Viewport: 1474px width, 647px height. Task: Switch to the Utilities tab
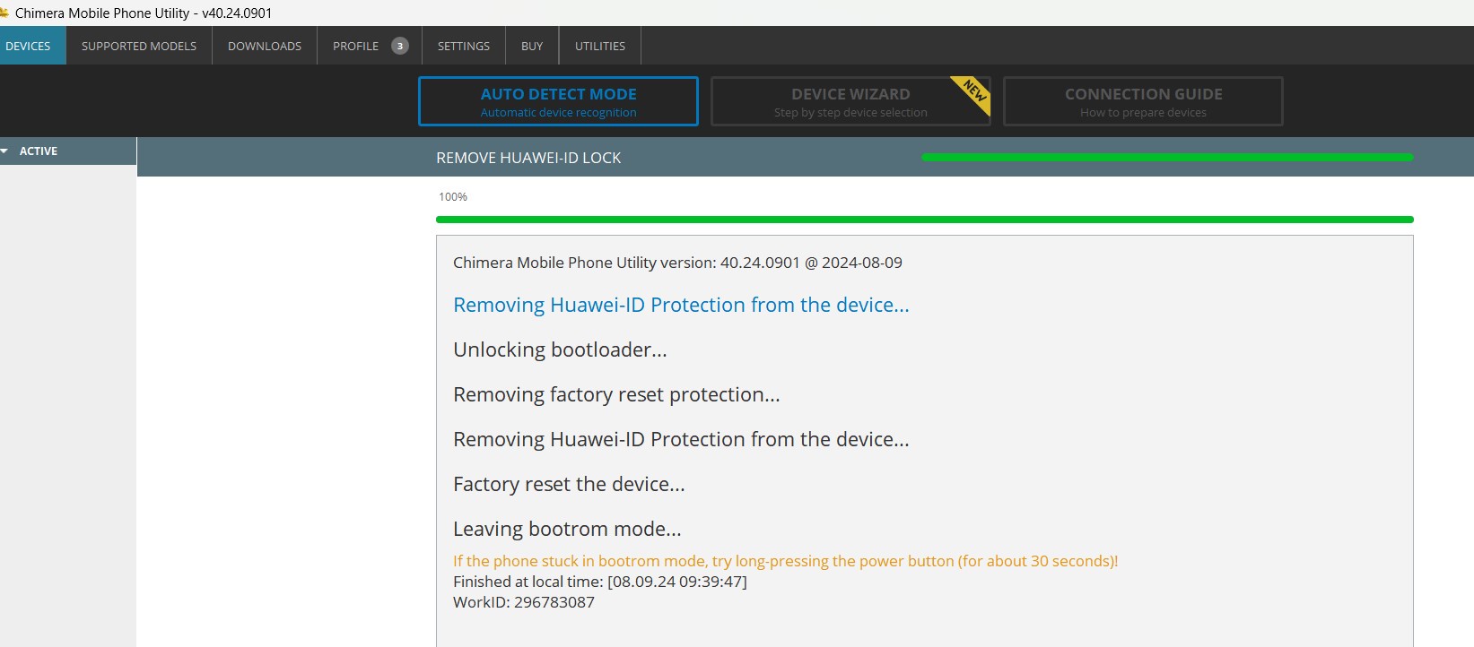click(600, 46)
